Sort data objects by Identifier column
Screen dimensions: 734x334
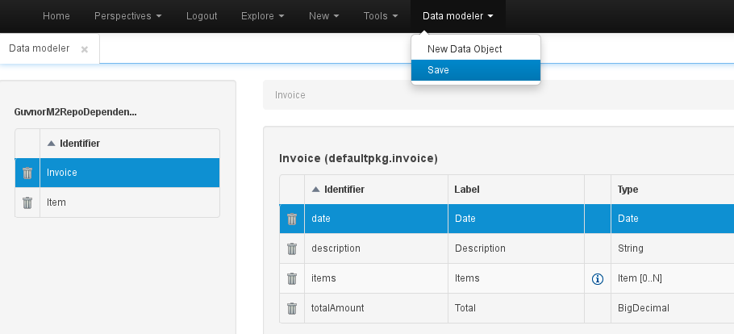click(79, 144)
